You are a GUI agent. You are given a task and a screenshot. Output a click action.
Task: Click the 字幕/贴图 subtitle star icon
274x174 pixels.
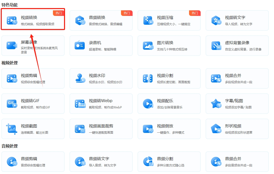(216, 103)
